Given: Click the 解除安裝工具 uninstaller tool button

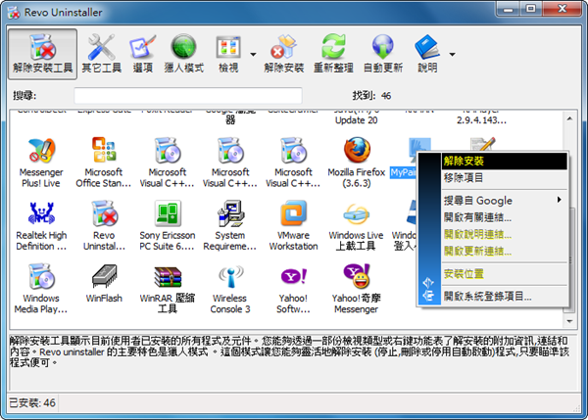Looking at the screenshot, I should pos(42,54).
